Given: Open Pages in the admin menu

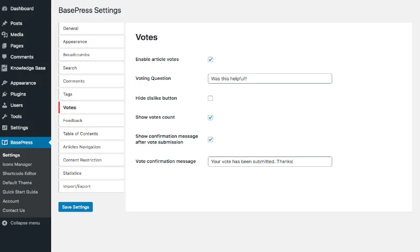Looking at the screenshot, I should 17,46.
